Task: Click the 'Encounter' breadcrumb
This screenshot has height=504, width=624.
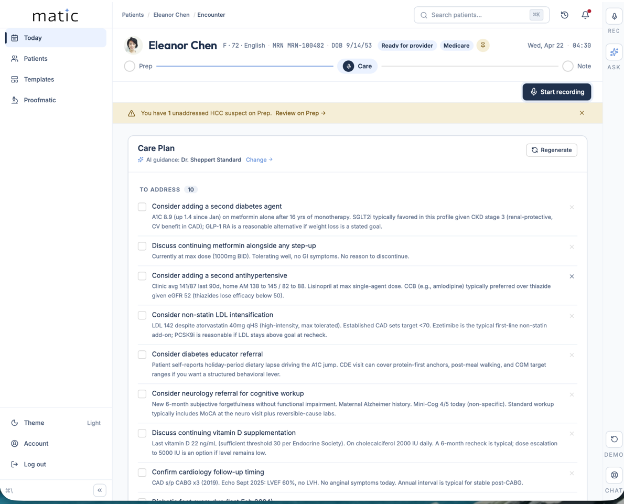Action: point(211,15)
